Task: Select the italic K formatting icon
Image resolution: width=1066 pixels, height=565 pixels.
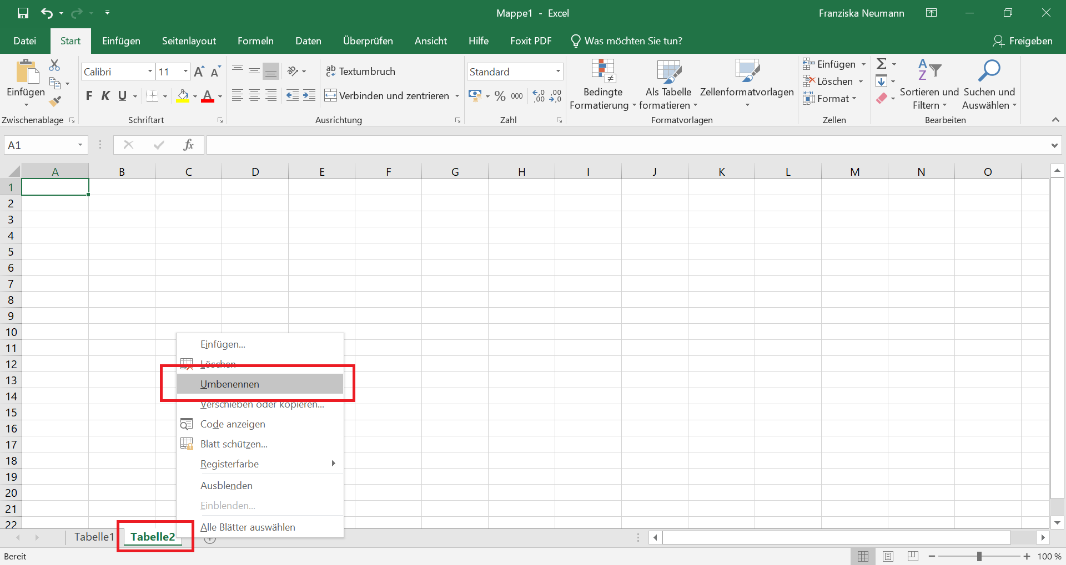Action: tap(105, 95)
